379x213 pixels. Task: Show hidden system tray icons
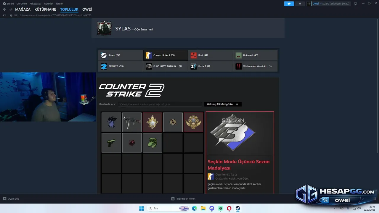(335, 208)
